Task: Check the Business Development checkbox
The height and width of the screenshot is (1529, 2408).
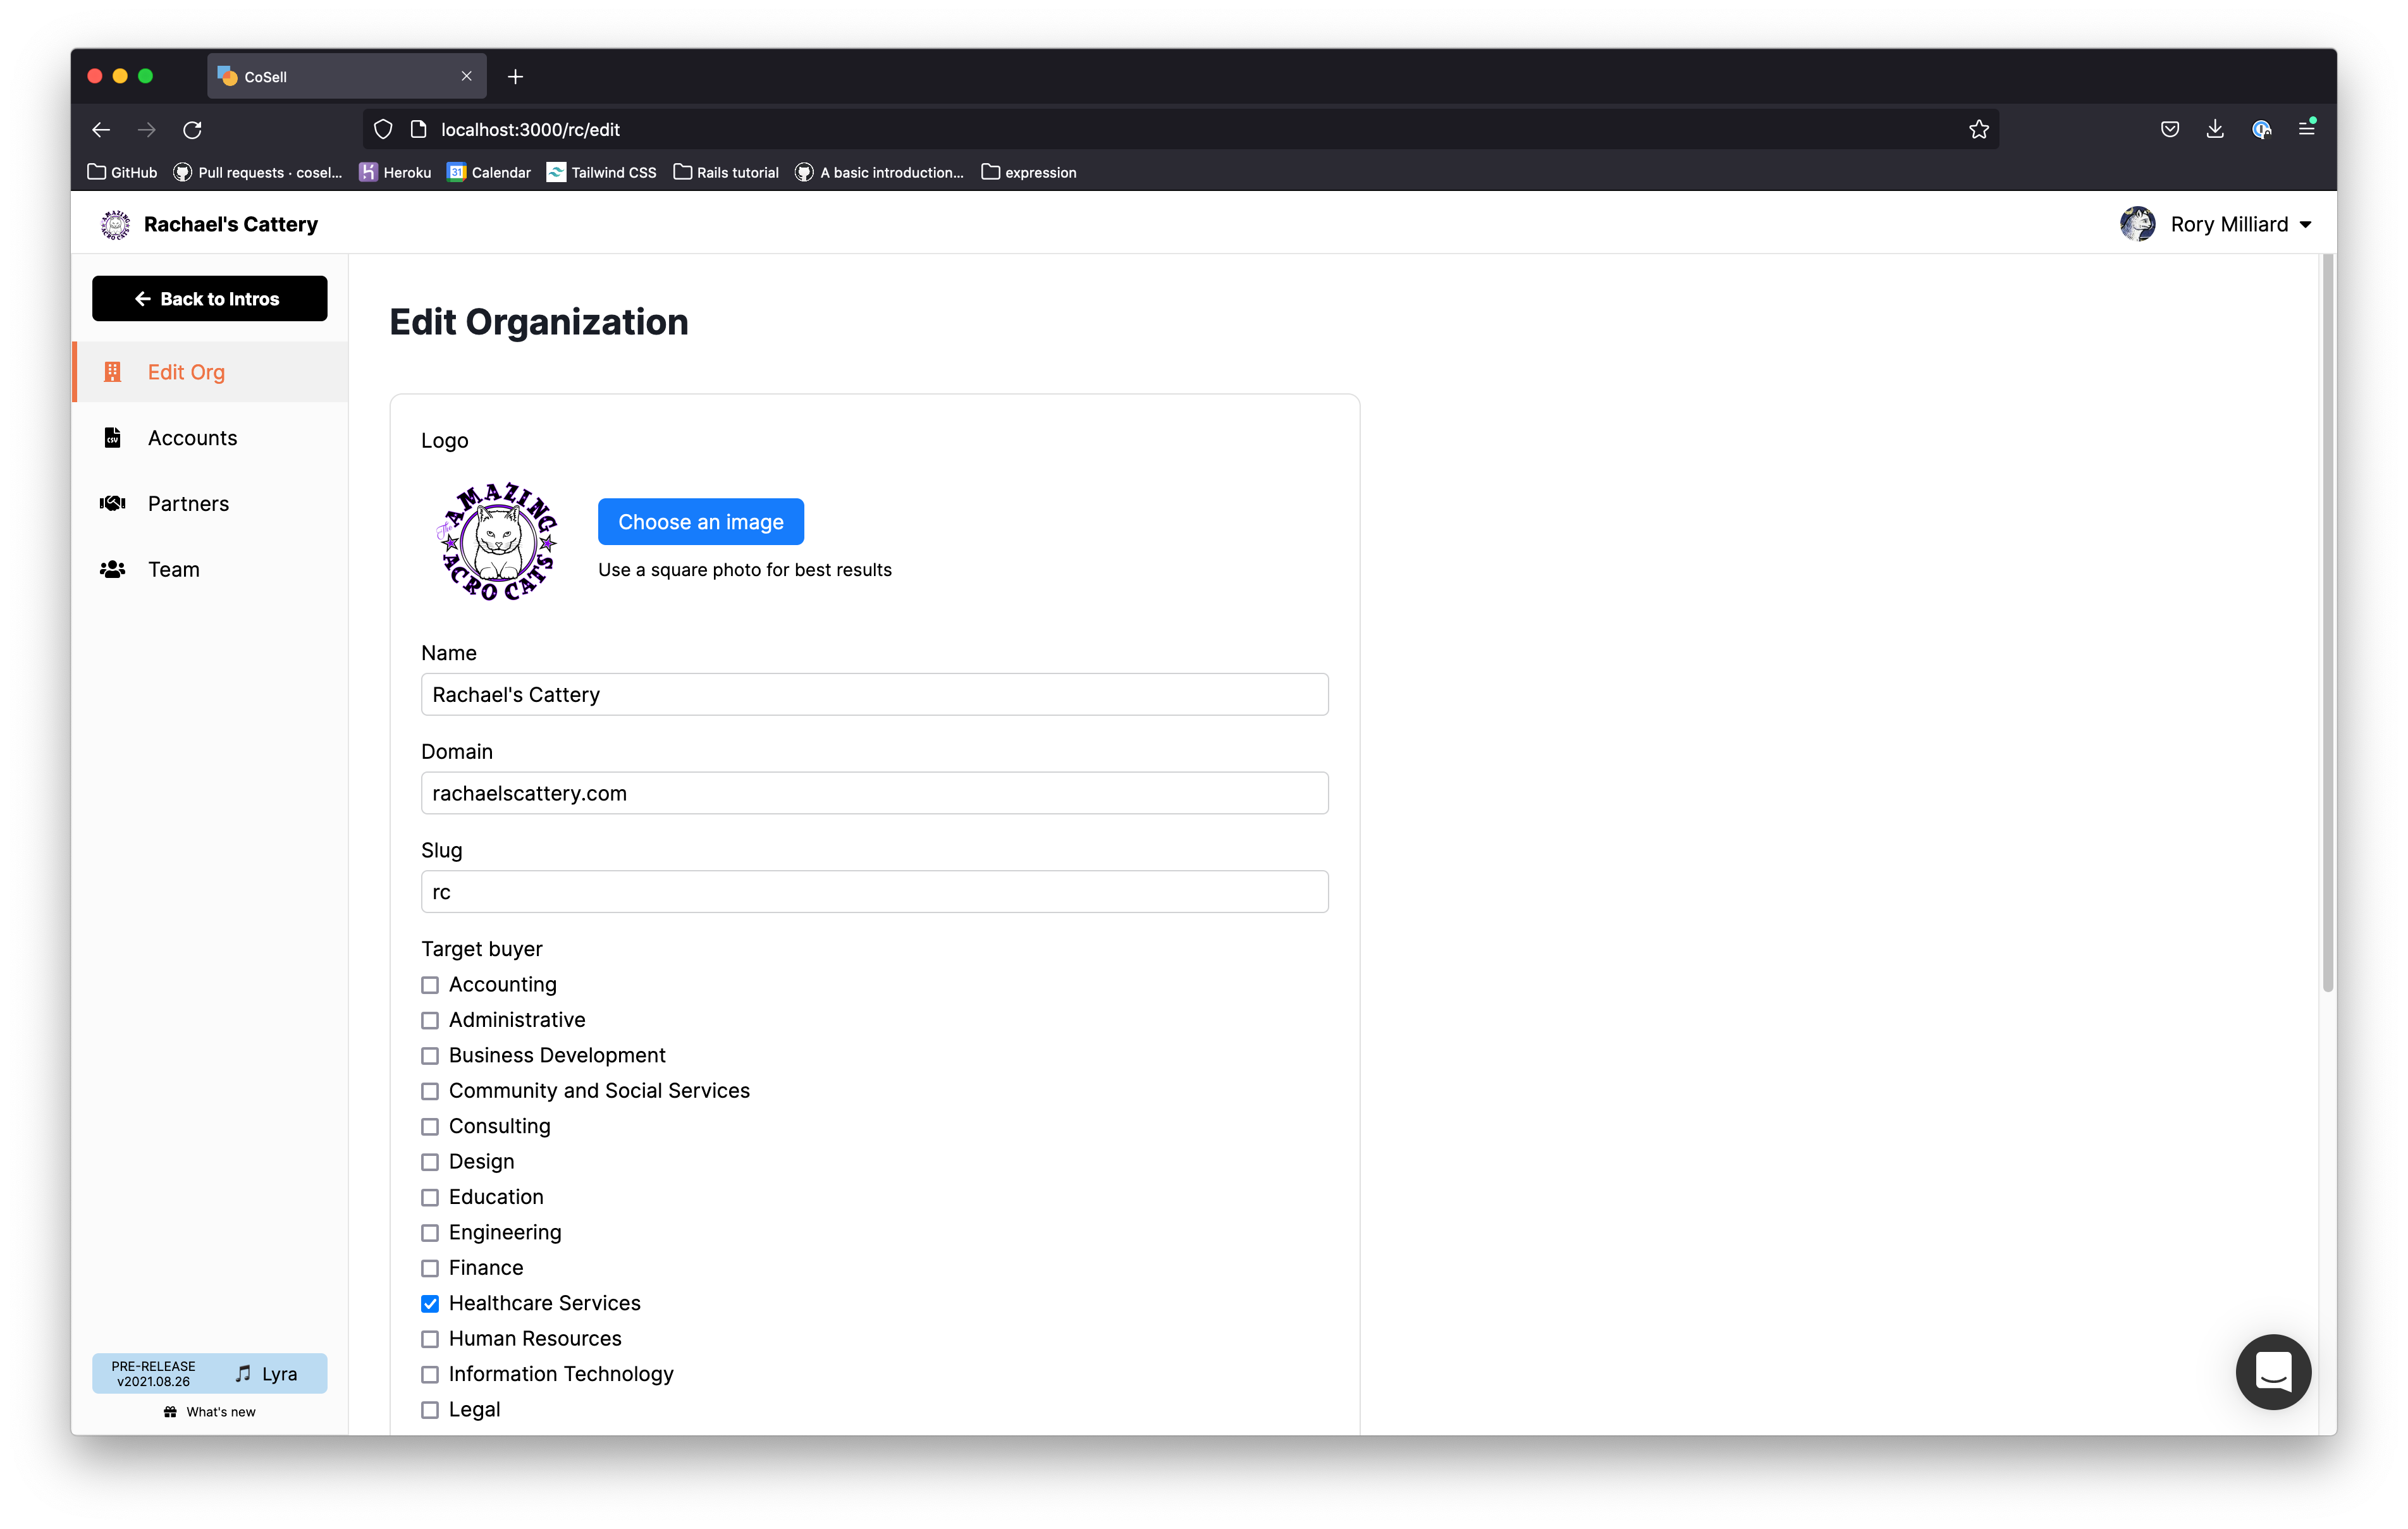Action: pyautogui.click(x=430, y=1057)
